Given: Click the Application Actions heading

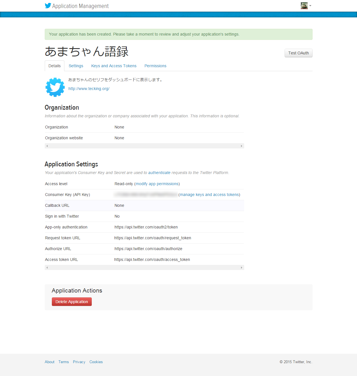Looking at the screenshot, I should click(77, 291).
